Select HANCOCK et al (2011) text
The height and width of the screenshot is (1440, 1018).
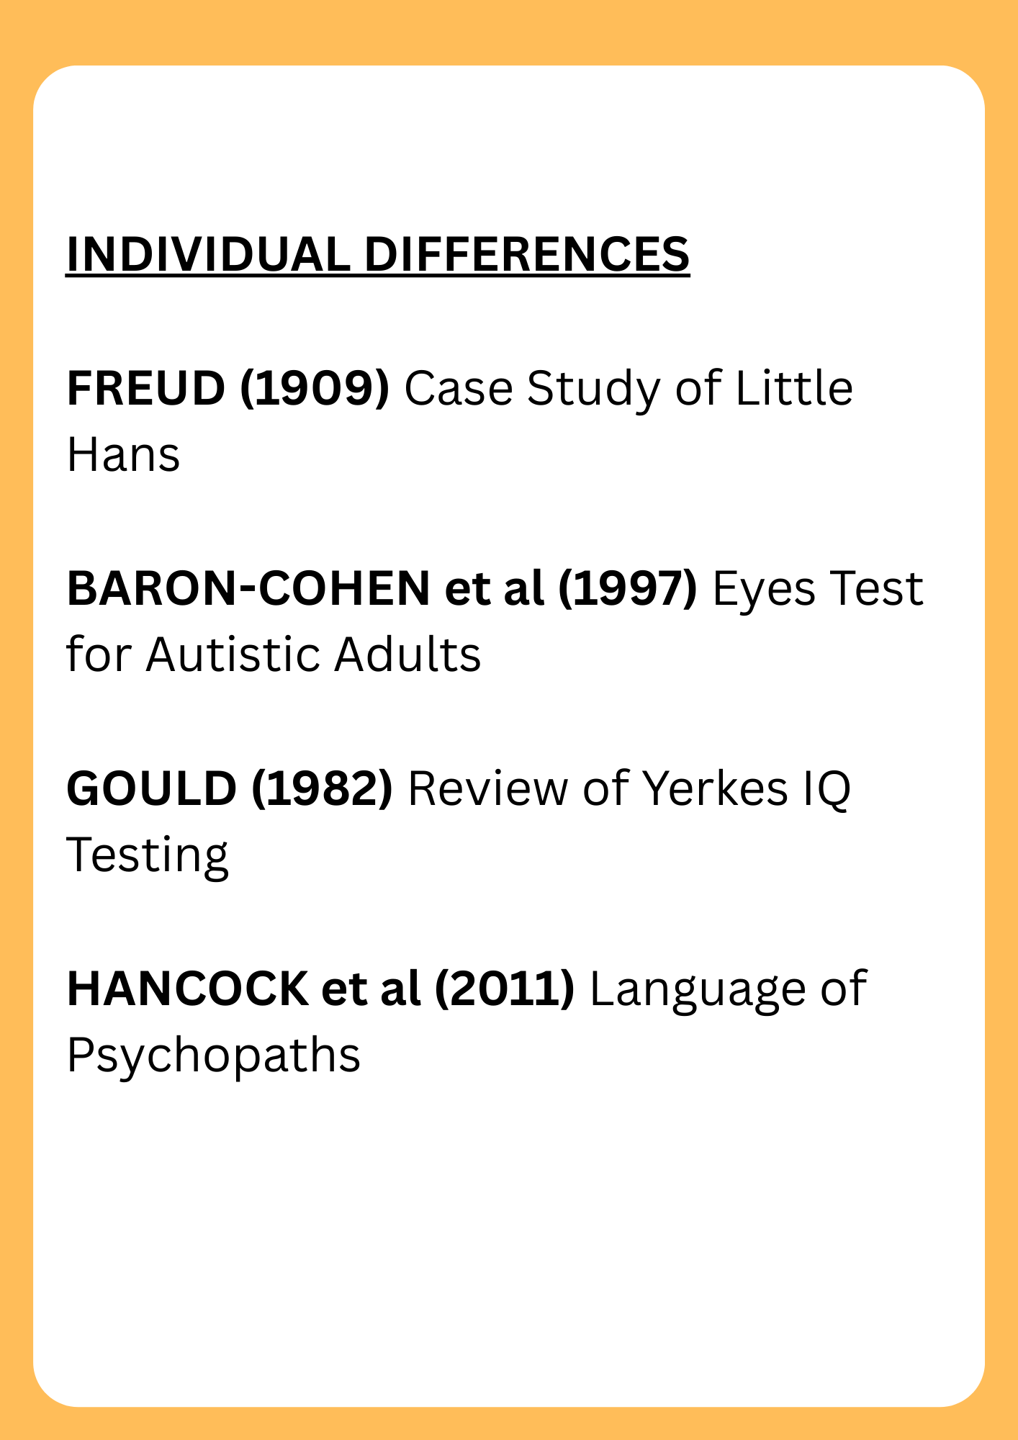[x=321, y=989]
